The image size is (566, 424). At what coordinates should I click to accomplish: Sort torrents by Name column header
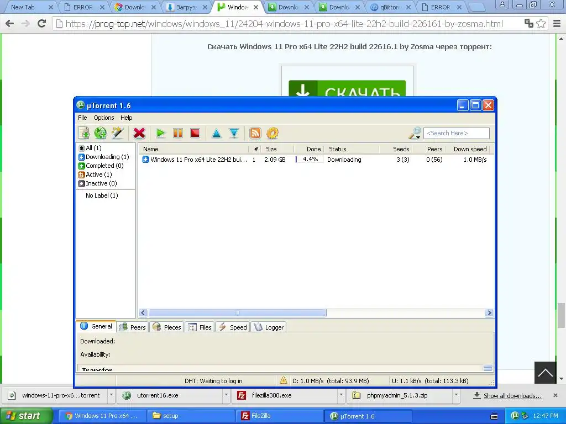tap(193, 149)
